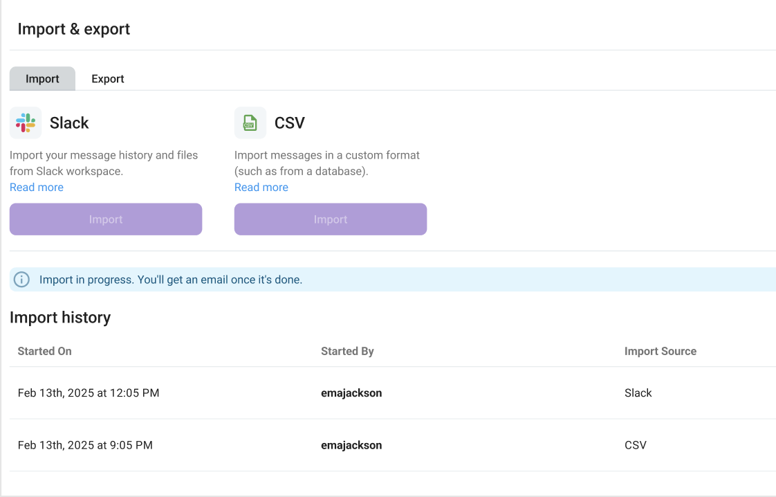Image resolution: width=776 pixels, height=497 pixels.
Task: Click the Slack section heading
Action: [69, 123]
